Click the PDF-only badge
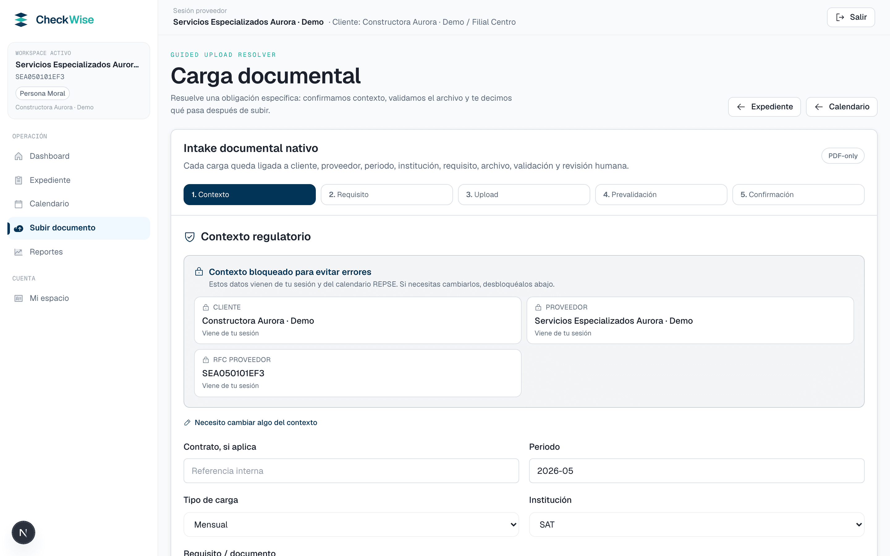The height and width of the screenshot is (556, 890). point(842,156)
